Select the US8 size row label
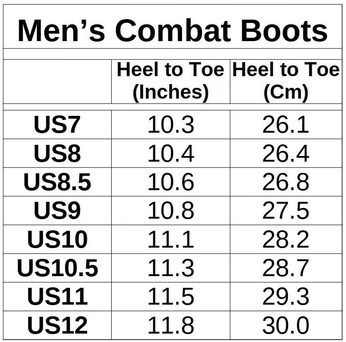Viewport: 346px width, 342px height. [x=57, y=153]
